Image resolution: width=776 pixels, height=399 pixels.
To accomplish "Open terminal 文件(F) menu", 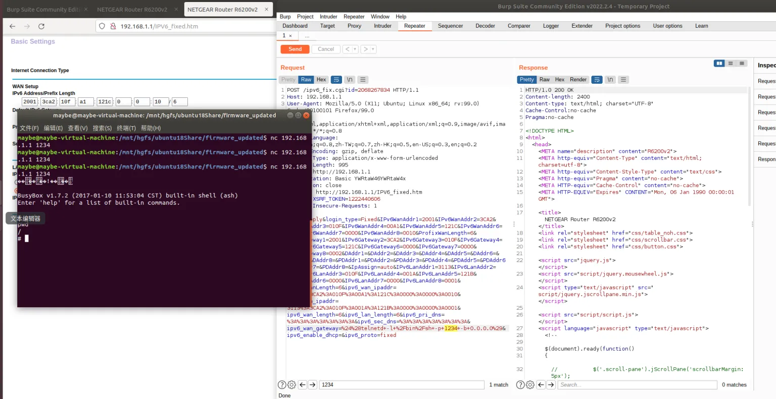I will 29,128.
